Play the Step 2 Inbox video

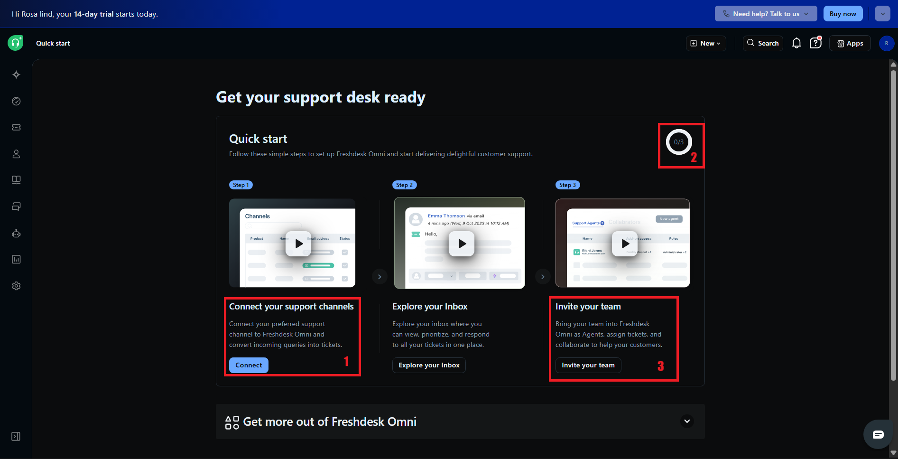point(462,244)
